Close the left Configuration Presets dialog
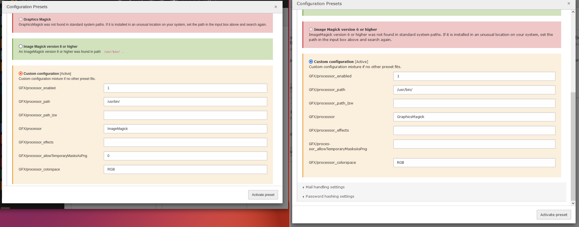This screenshot has width=579, height=227. pyautogui.click(x=275, y=7)
